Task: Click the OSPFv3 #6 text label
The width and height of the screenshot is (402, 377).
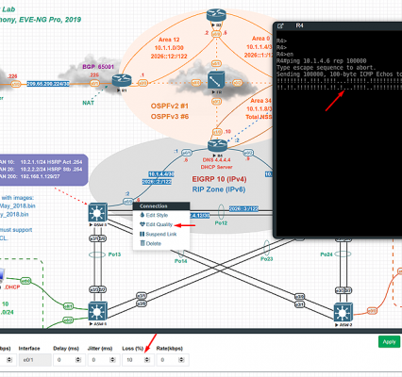Action: click(x=170, y=117)
